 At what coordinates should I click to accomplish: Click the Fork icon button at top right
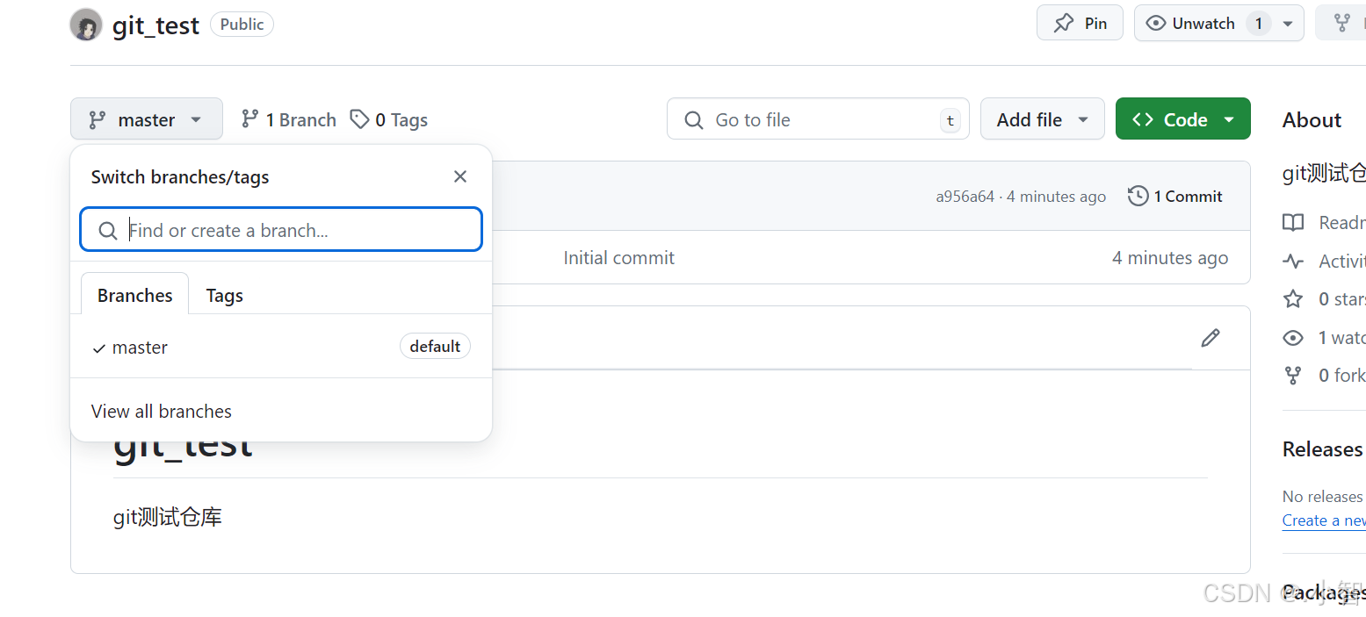coord(1341,23)
